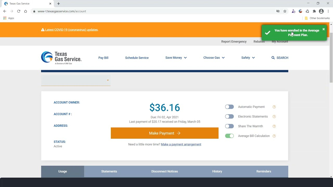Image resolution: width=333 pixels, height=187 pixels.
Task: Click the padlock site info icon
Action: [34, 11]
